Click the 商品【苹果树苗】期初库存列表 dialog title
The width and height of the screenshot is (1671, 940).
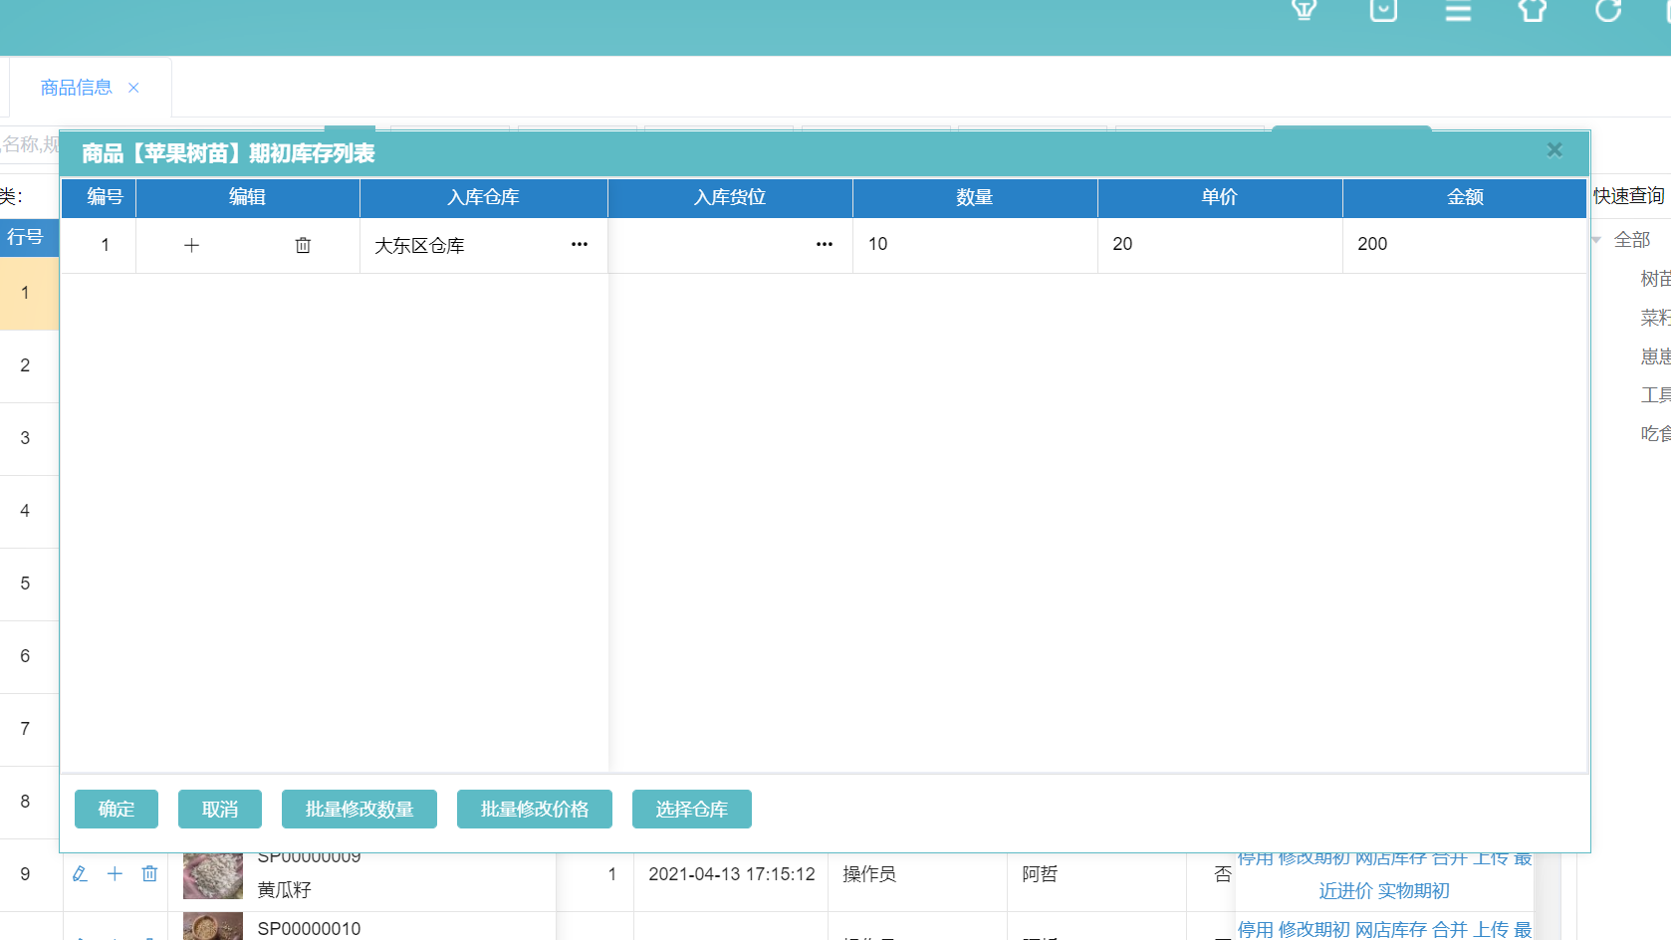[228, 153]
